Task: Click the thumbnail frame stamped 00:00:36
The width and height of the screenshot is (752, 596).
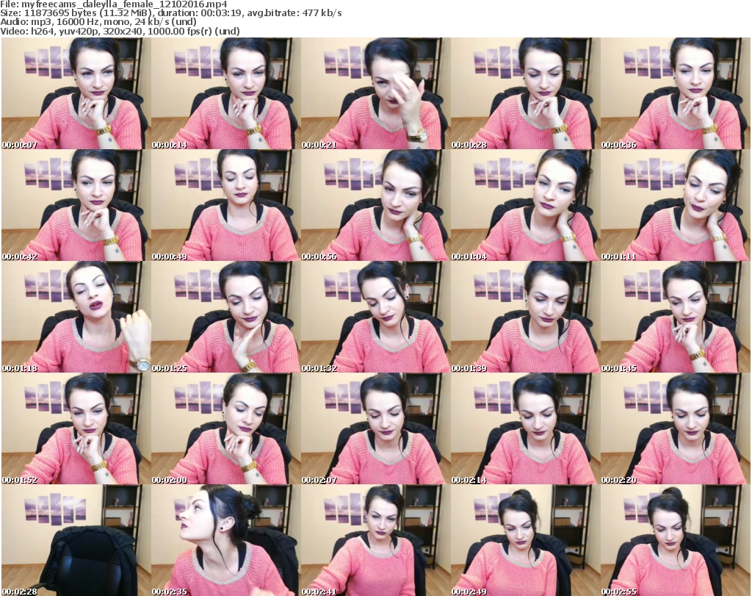Action: pos(676,93)
